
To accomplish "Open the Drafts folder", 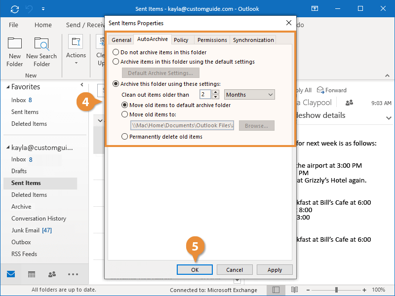I will coord(19,171).
